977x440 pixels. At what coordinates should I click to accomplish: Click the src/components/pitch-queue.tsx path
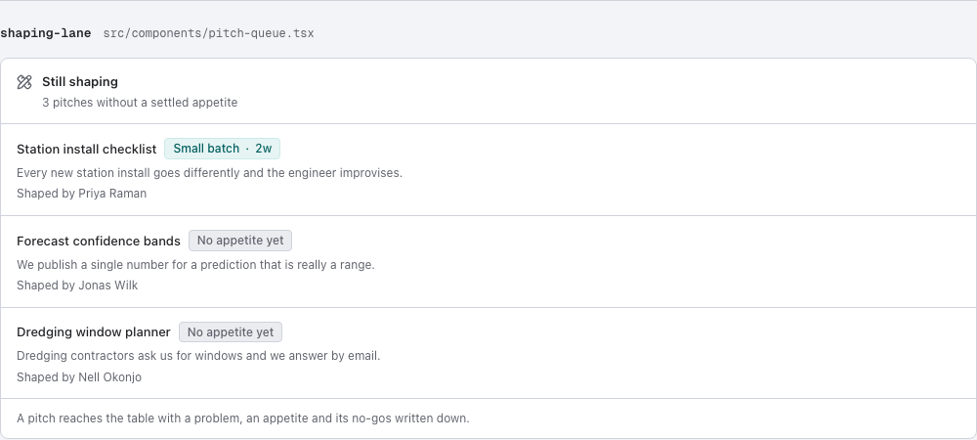tap(208, 33)
